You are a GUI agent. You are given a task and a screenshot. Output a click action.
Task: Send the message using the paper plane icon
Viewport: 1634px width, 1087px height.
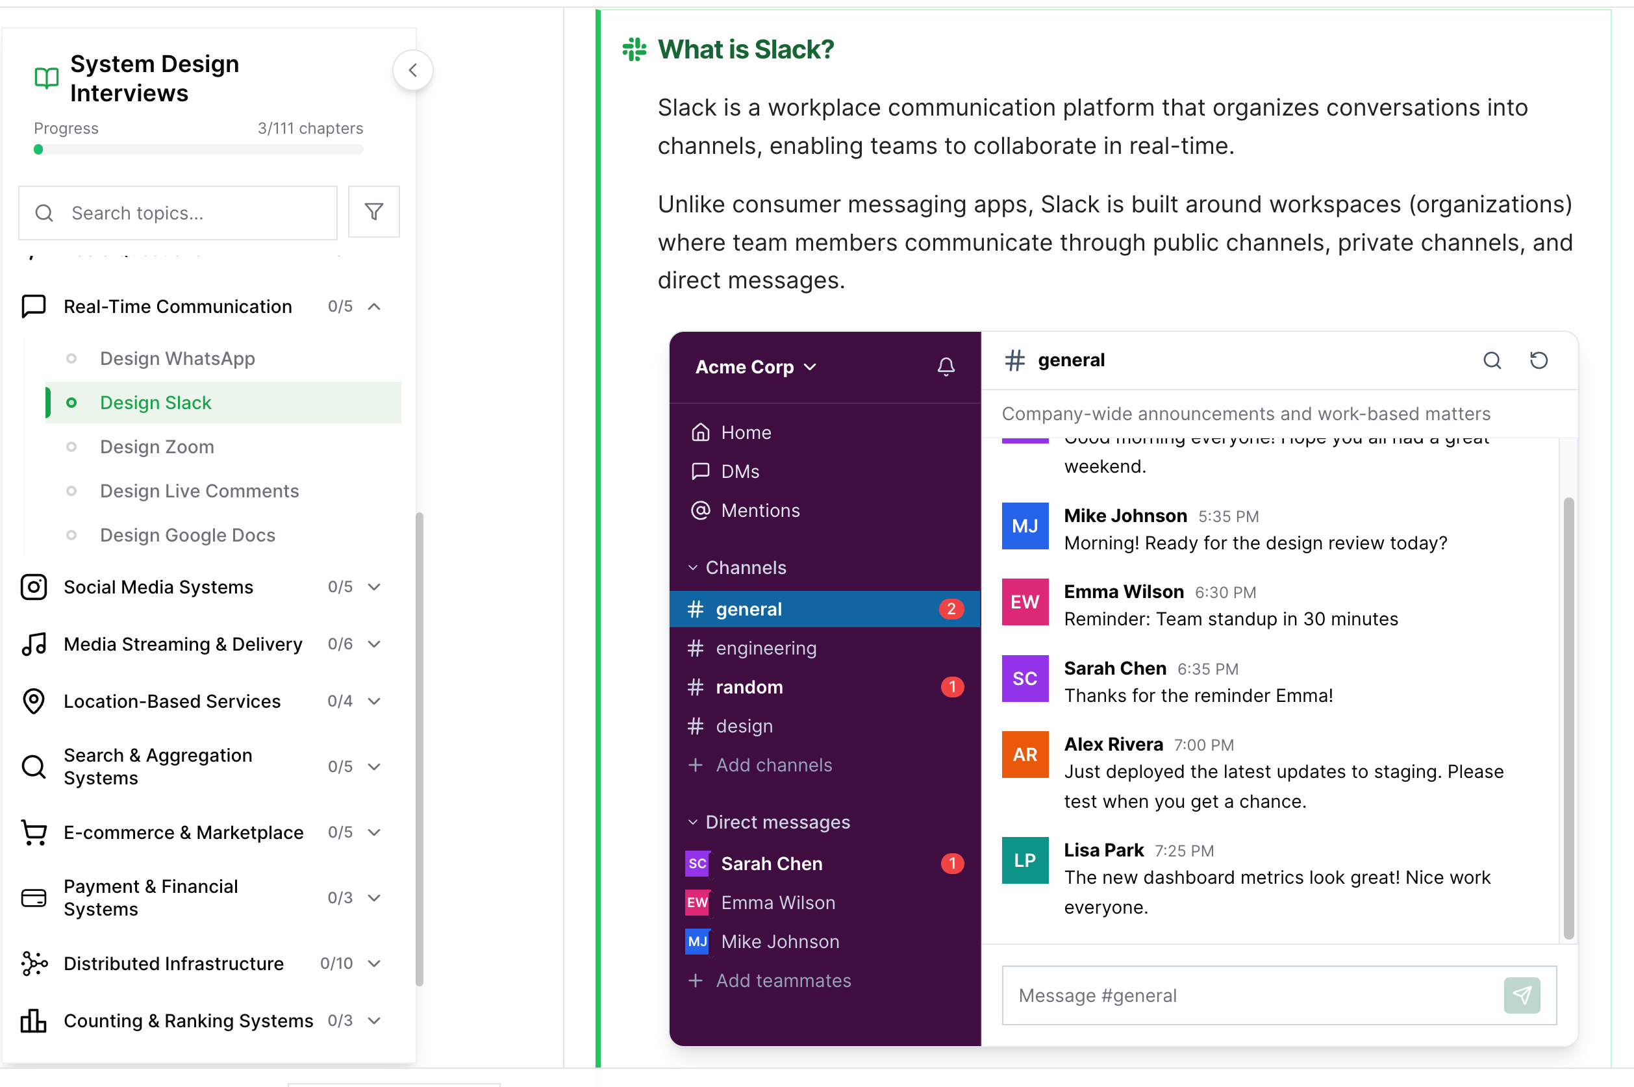pyautogui.click(x=1522, y=995)
